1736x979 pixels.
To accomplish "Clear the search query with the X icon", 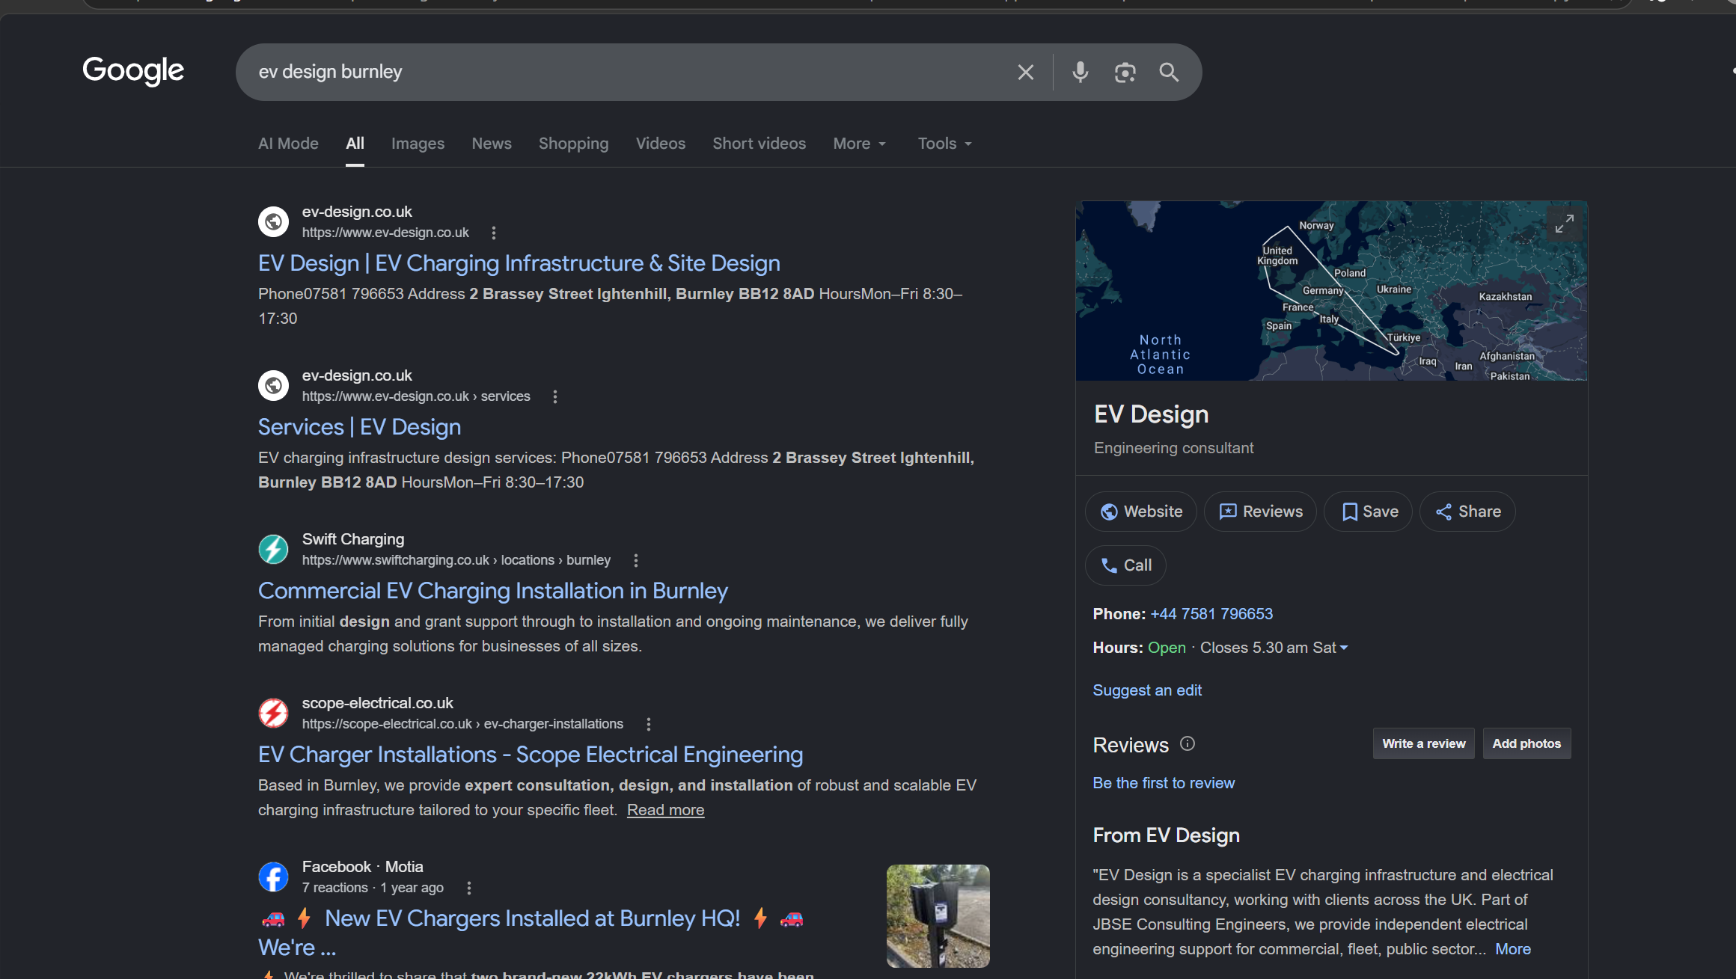I will [x=1025, y=72].
